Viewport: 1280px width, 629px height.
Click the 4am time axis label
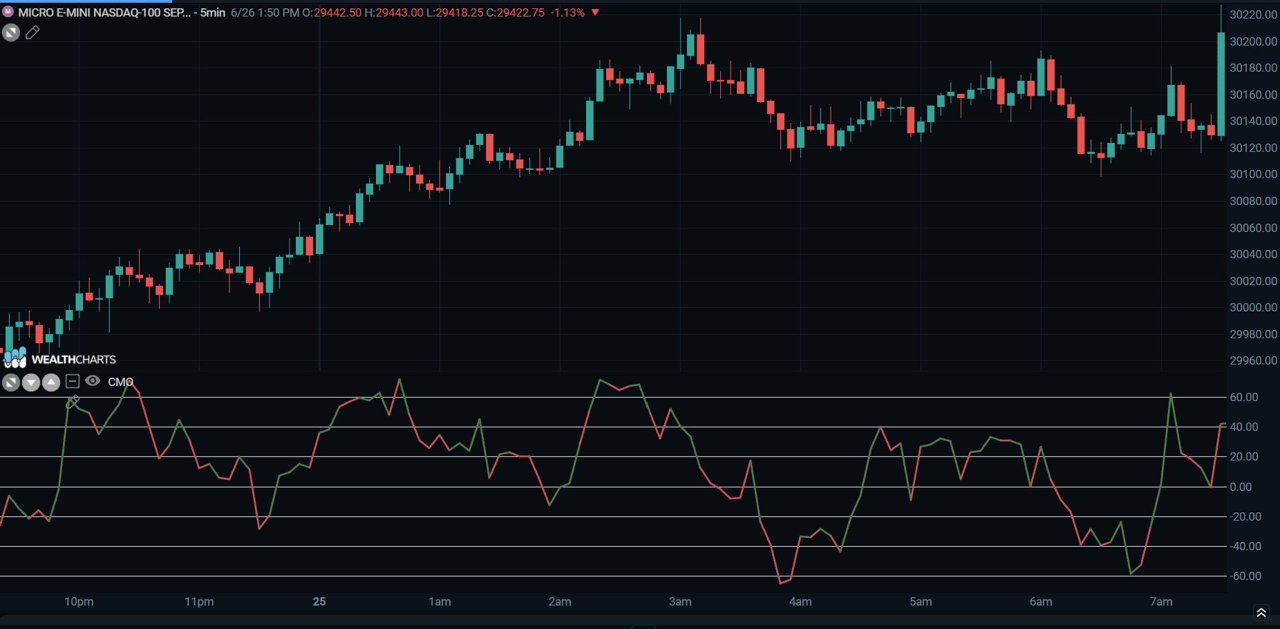[x=800, y=601]
